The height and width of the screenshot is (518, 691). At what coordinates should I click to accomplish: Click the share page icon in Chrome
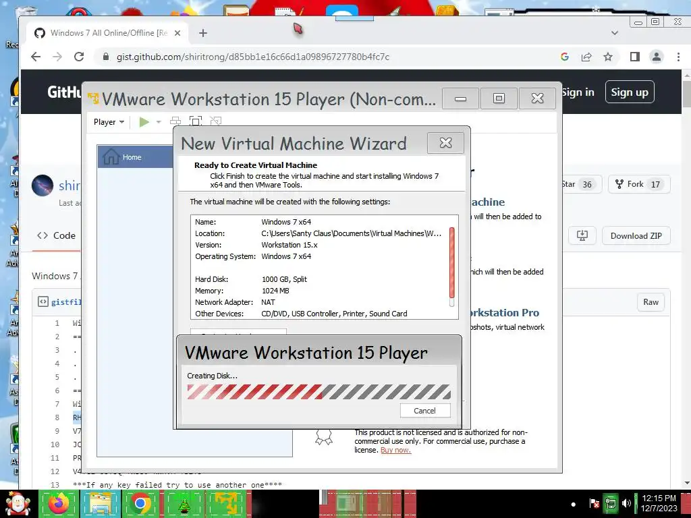(x=586, y=57)
